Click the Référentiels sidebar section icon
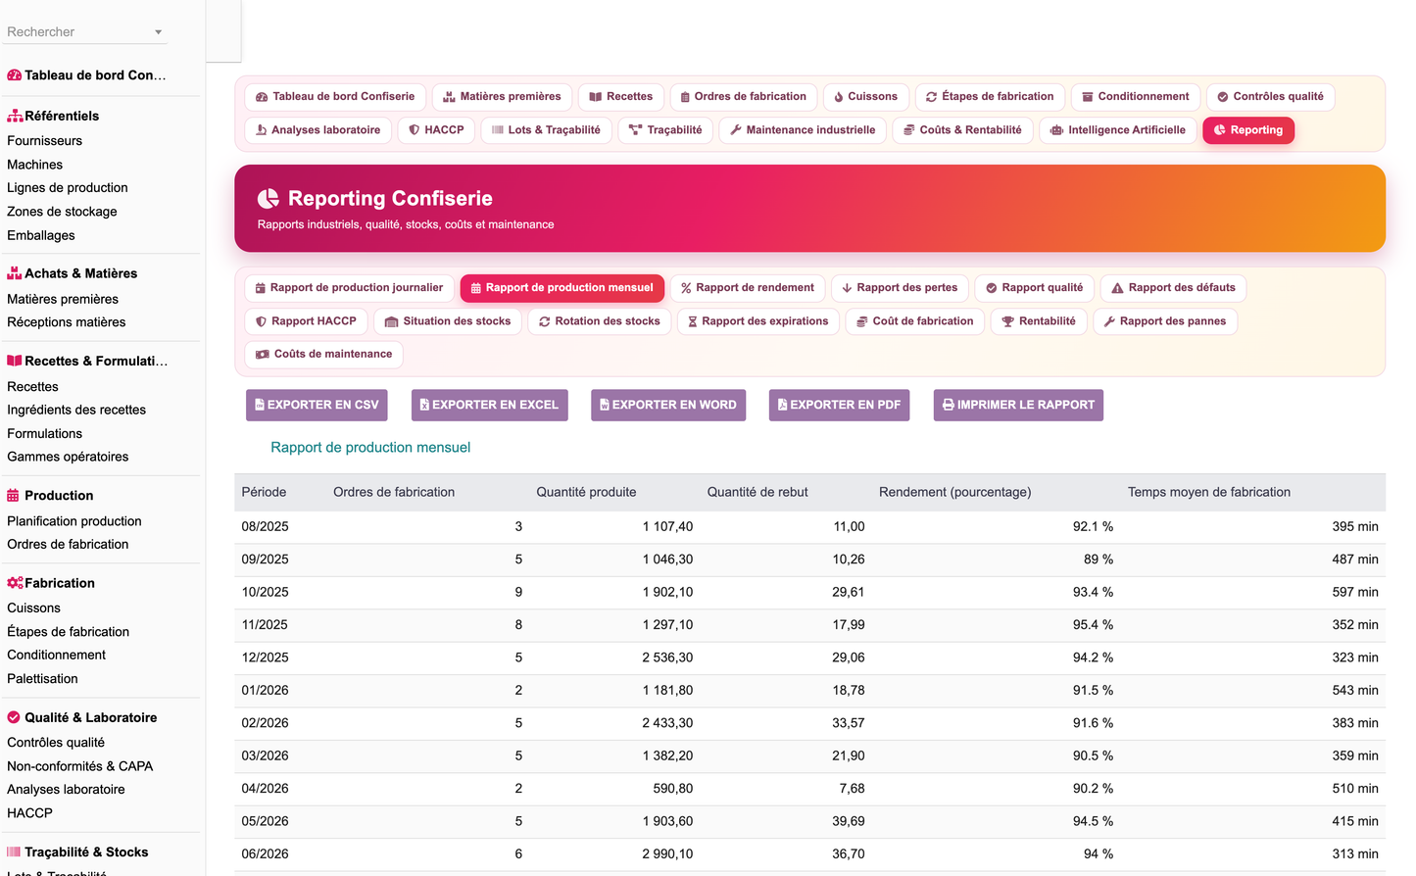1416x876 pixels. click(15, 116)
